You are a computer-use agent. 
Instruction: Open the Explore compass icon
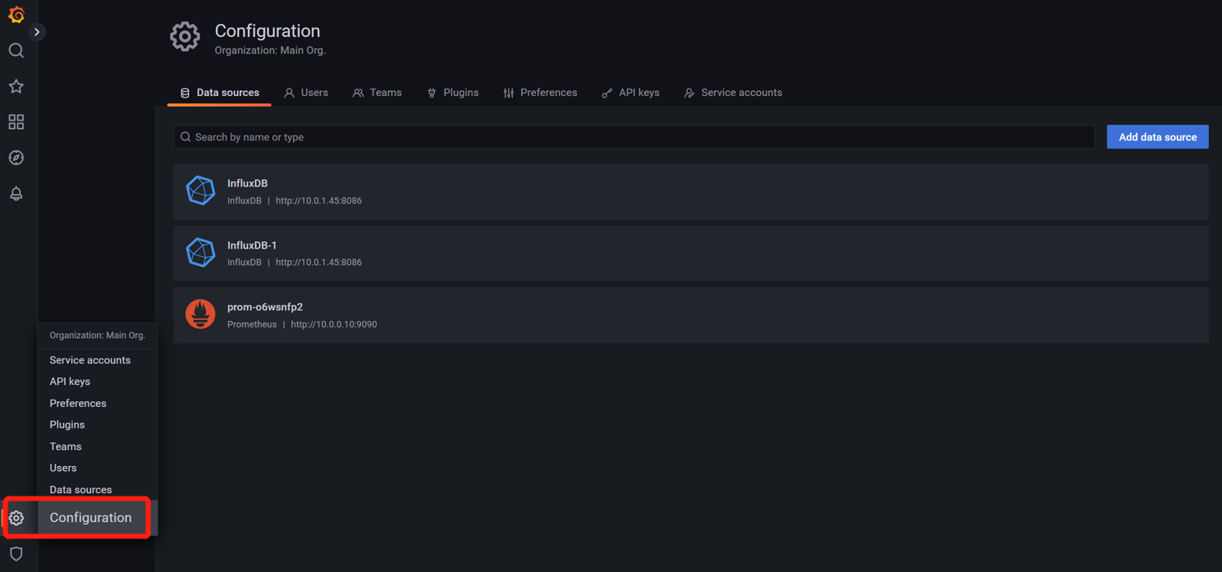point(16,158)
